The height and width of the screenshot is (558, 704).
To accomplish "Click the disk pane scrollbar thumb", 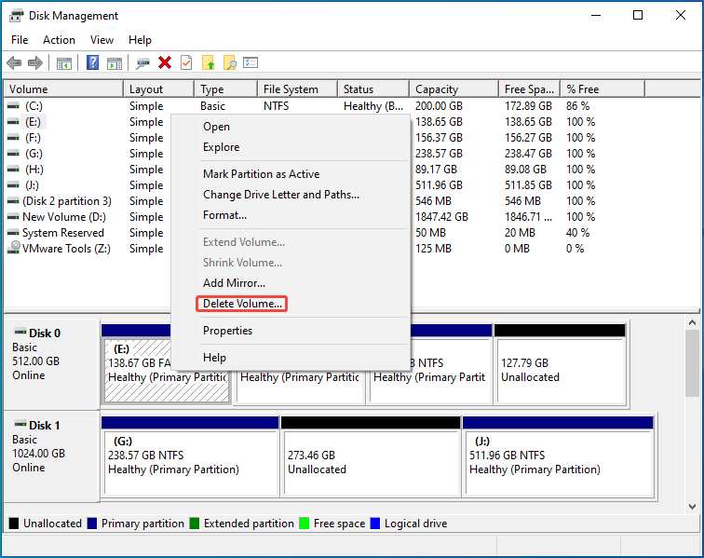I will (x=692, y=363).
